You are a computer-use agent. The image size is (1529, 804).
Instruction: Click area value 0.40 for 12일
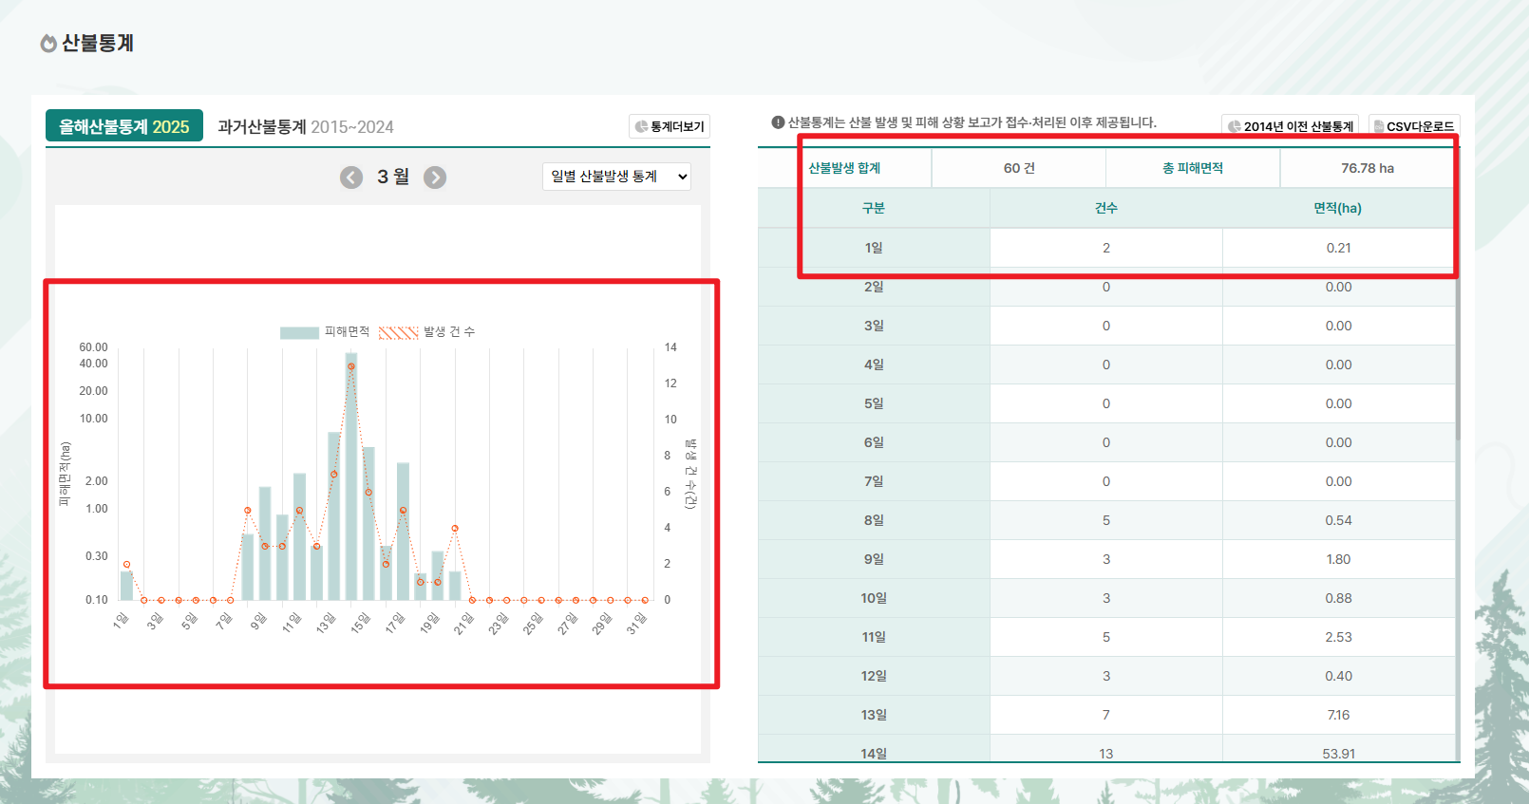click(1338, 676)
